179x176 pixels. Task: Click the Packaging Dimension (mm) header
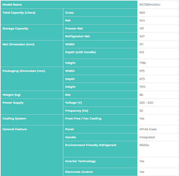tap(32, 79)
